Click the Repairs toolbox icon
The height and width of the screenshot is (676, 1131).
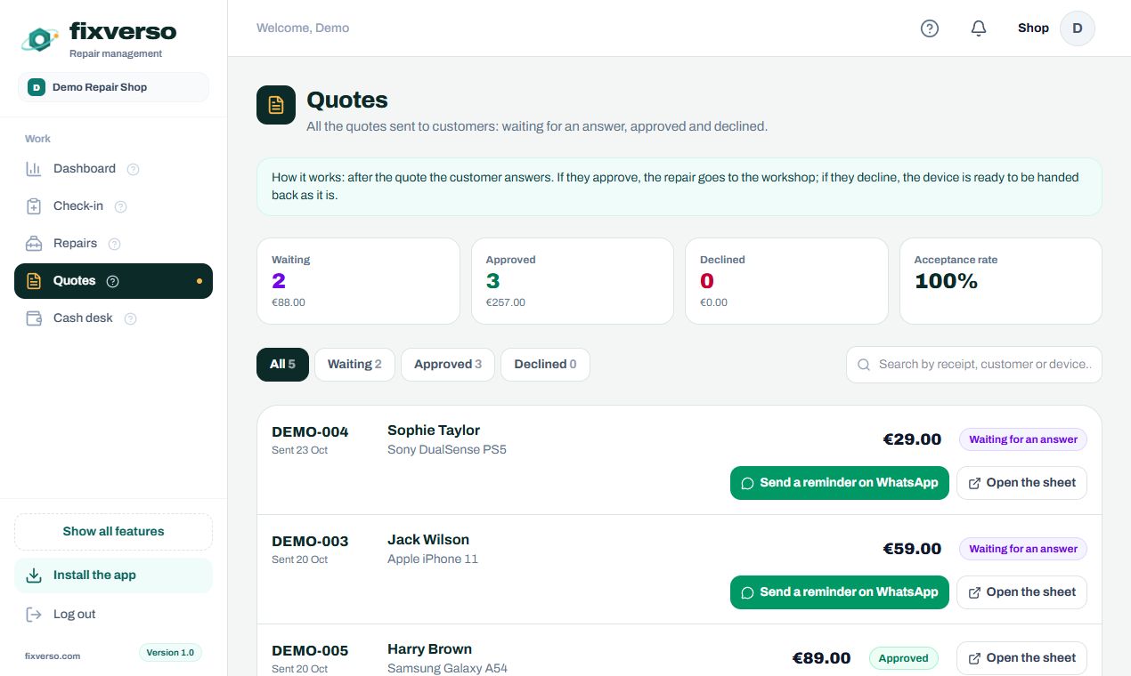point(34,244)
